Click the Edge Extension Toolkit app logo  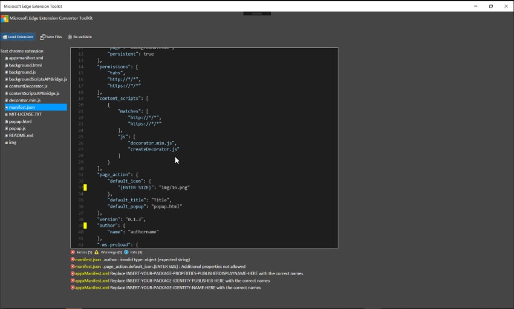point(4,18)
